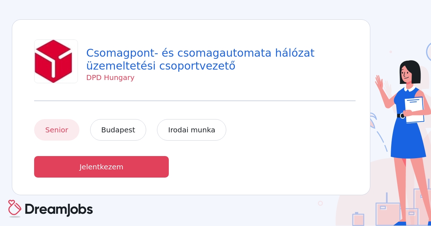
Task: Toggle the Irodai munka work-type chip
Action: coord(191,130)
